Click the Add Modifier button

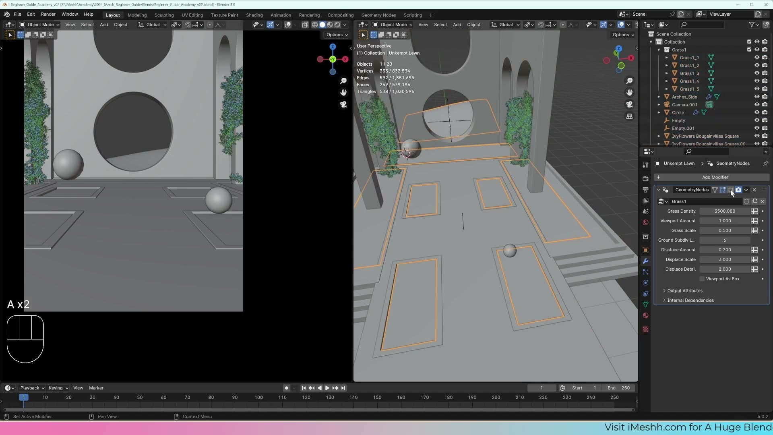(x=711, y=177)
